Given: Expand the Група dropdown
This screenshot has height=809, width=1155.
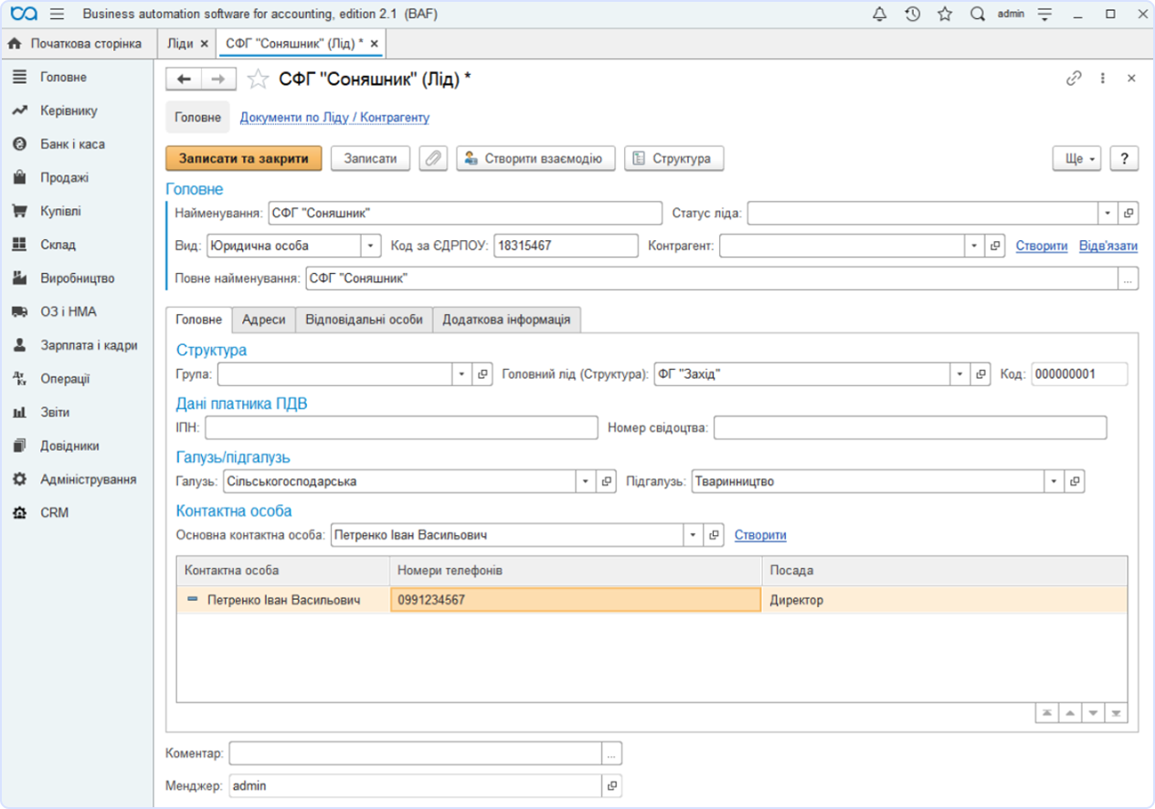Looking at the screenshot, I should click(x=463, y=374).
